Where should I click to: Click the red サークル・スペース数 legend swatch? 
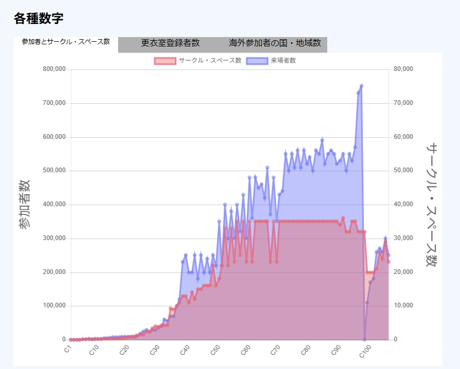click(165, 61)
